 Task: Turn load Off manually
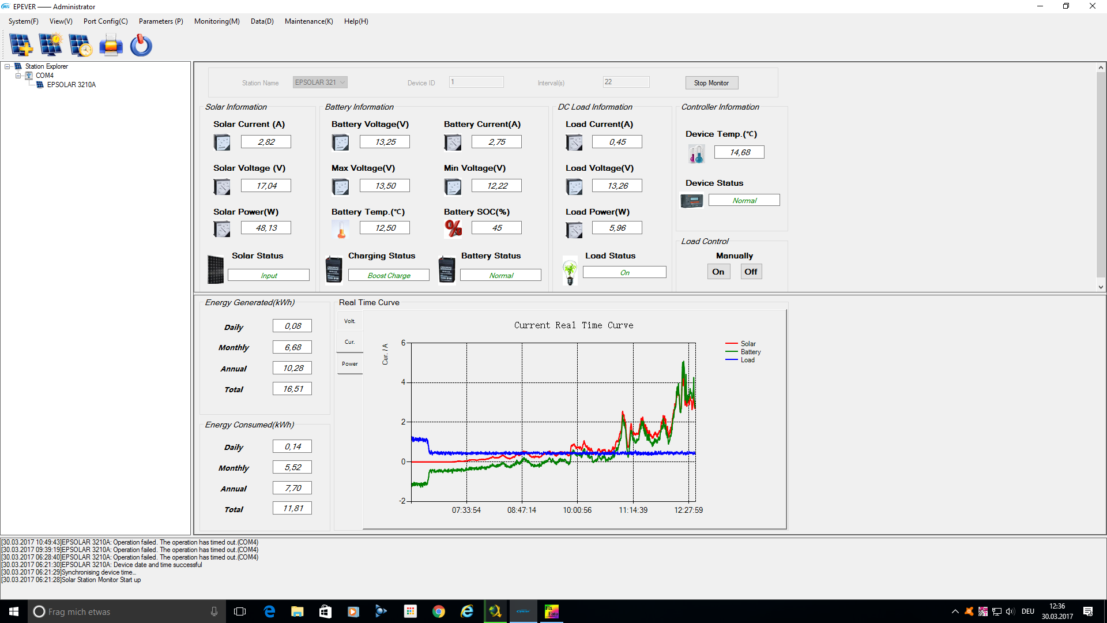[751, 272]
